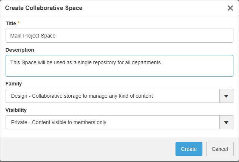Click the word 'Project' in Title field
This screenshot has width=239, height=162.
click(x=32, y=36)
